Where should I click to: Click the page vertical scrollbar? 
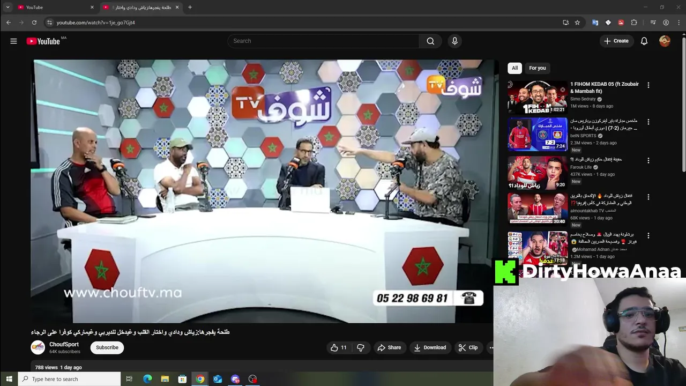(683, 105)
